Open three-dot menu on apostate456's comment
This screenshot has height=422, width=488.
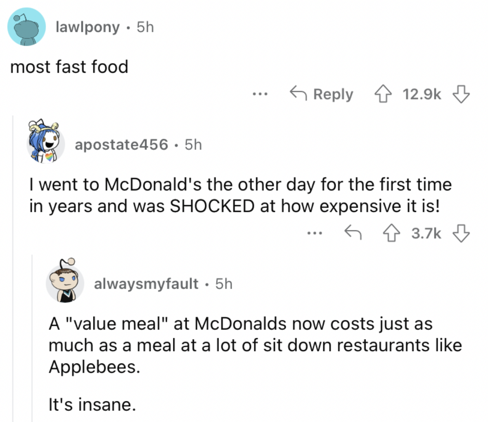pyautogui.click(x=315, y=233)
